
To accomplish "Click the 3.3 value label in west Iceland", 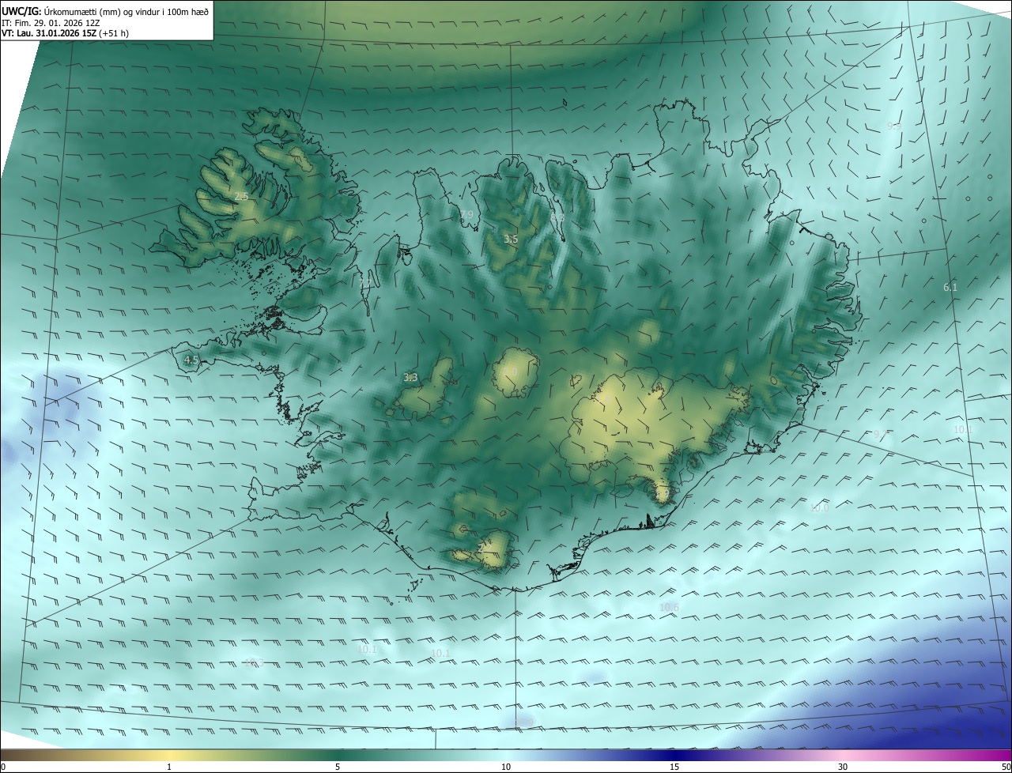I will coord(410,378).
